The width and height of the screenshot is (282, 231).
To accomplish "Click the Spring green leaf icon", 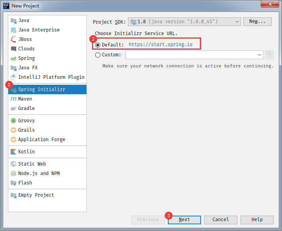I will click(13, 58).
